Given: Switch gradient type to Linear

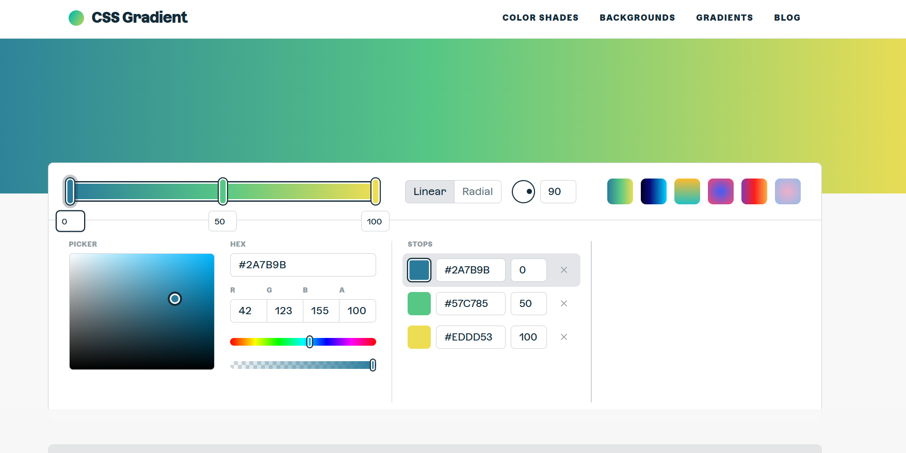Looking at the screenshot, I should coord(429,191).
